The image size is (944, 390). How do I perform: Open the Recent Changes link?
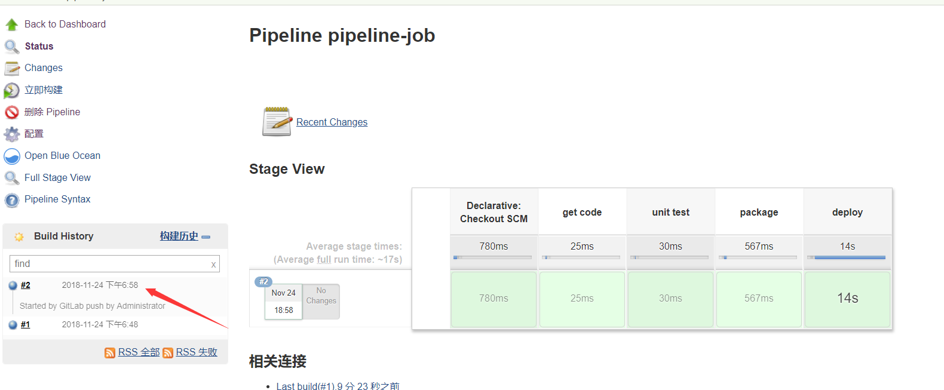(332, 122)
